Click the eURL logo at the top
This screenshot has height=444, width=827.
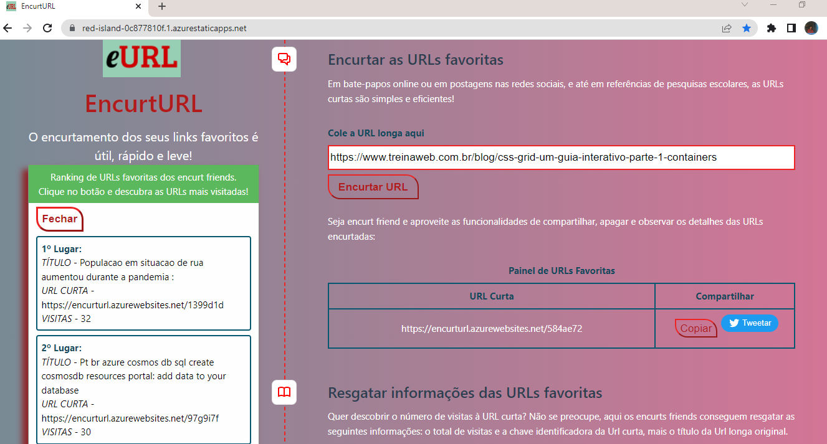coord(141,59)
